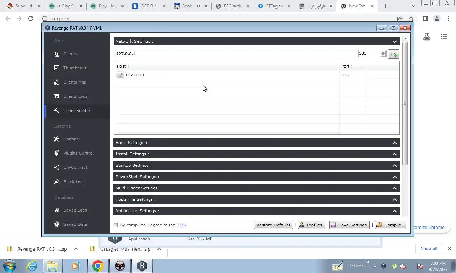
Task: Click the add host icon beside the port
Action: tap(393, 54)
